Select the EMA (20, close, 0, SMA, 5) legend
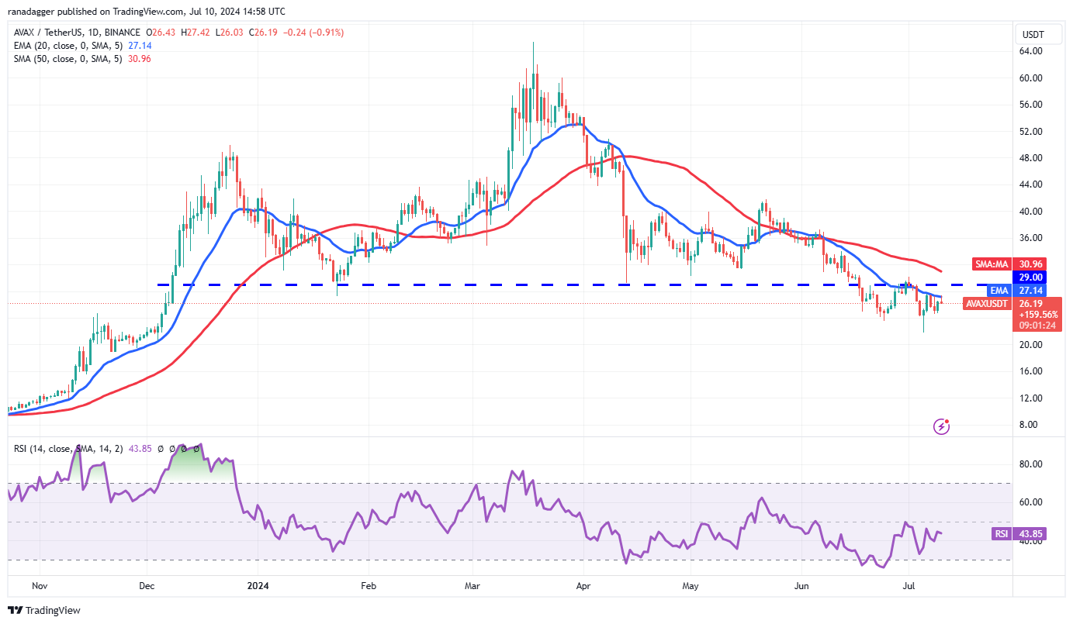 [x=68, y=46]
